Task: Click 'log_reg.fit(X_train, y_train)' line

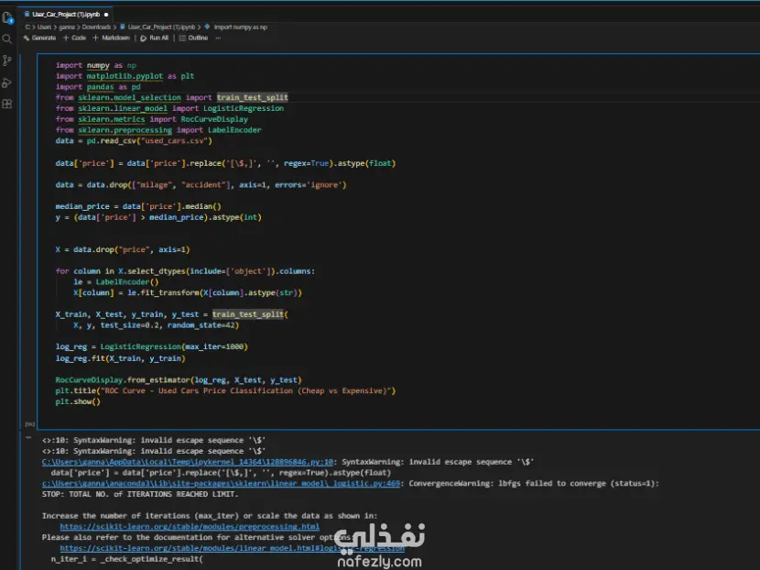Action: pos(120,358)
